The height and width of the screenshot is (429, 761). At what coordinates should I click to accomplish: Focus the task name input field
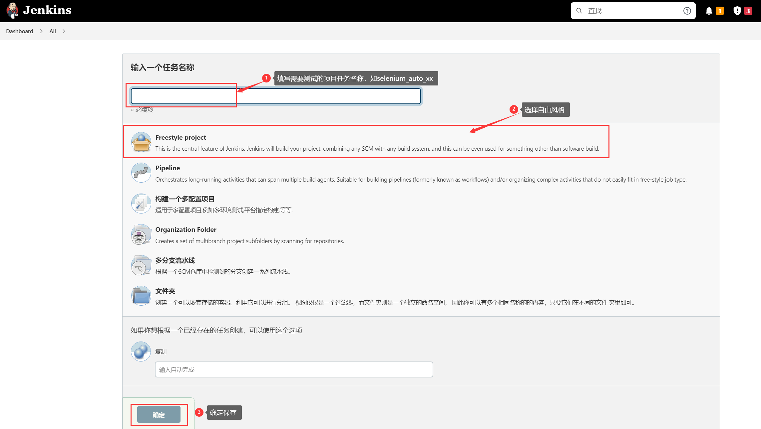[x=276, y=96]
